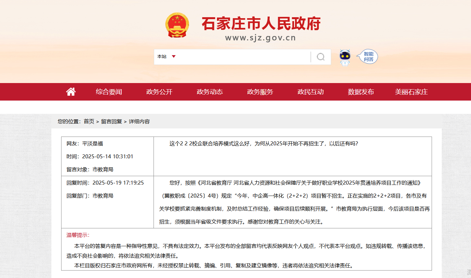
Task: Click the red navigation bar 政务服务 entry
Action: pyautogui.click(x=260, y=92)
